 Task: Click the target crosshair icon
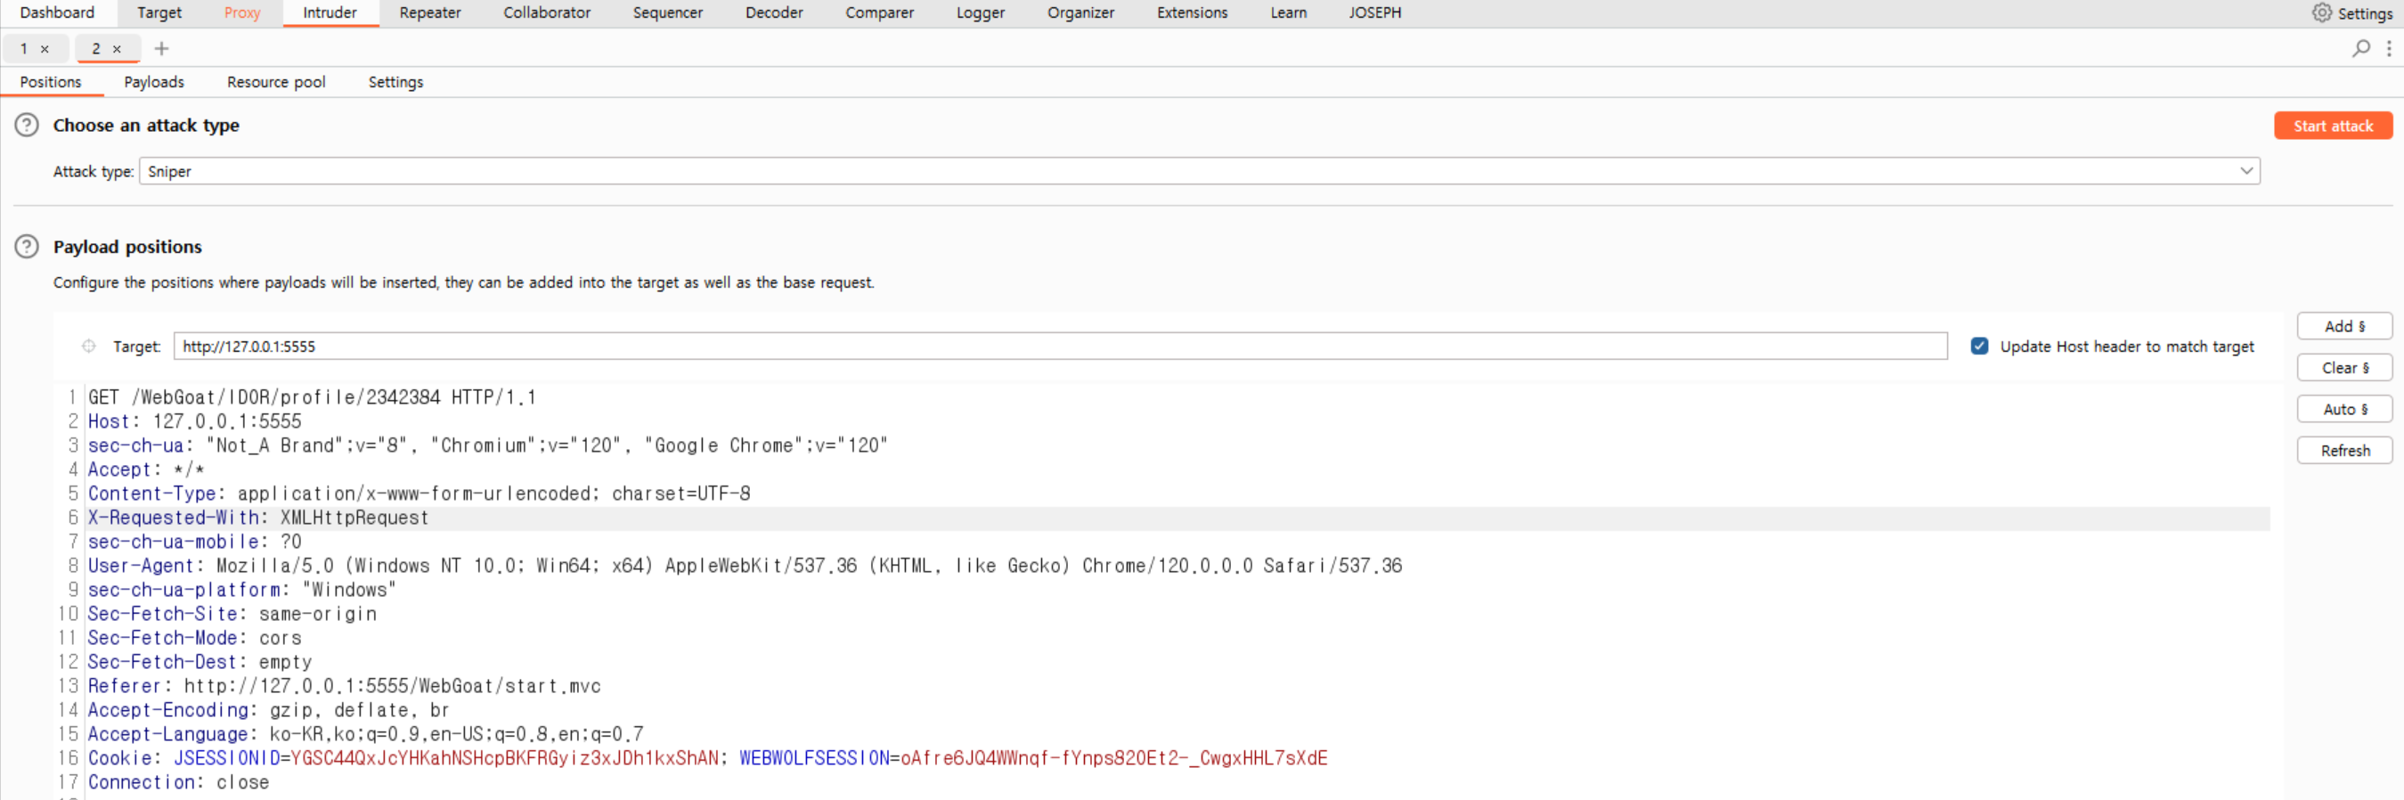89,347
